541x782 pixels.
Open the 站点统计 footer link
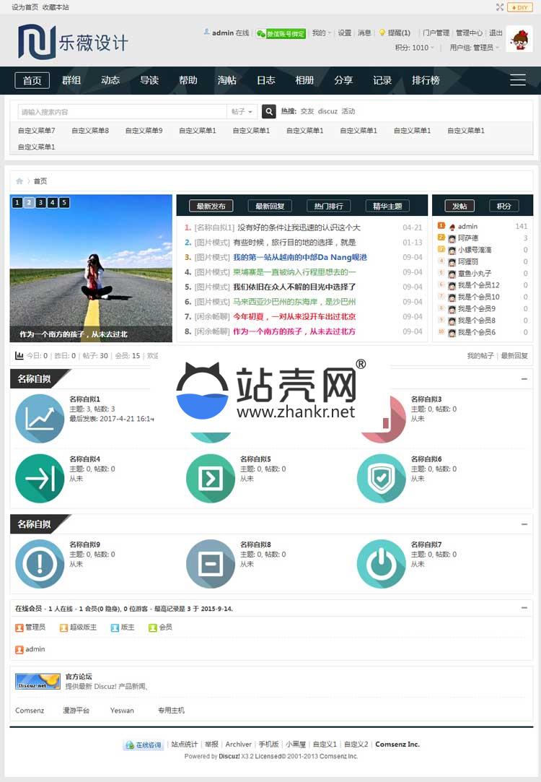pyautogui.click(x=185, y=744)
